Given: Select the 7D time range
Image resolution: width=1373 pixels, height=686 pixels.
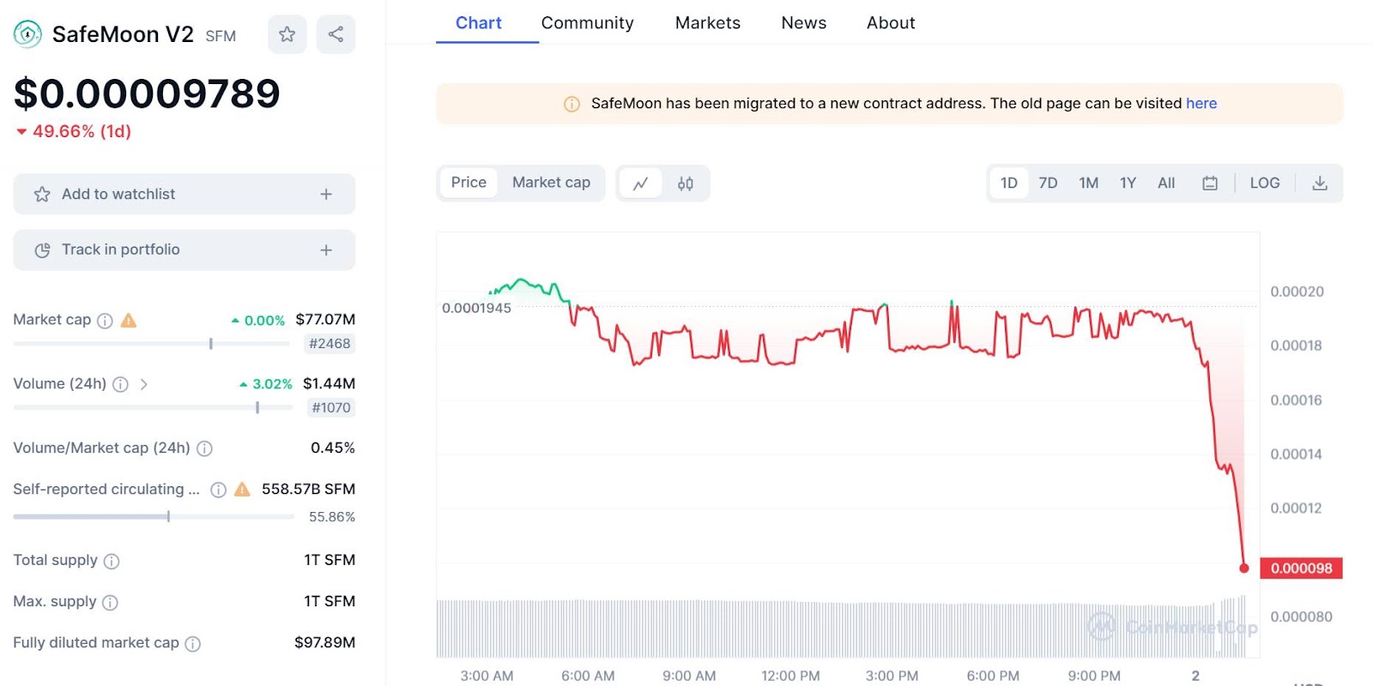Looking at the screenshot, I should pos(1048,183).
